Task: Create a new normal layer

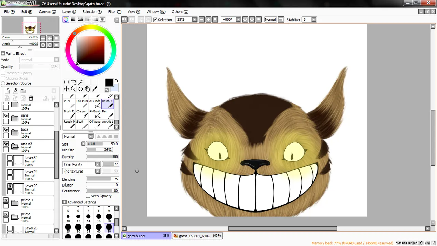Action: click(7, 91)
